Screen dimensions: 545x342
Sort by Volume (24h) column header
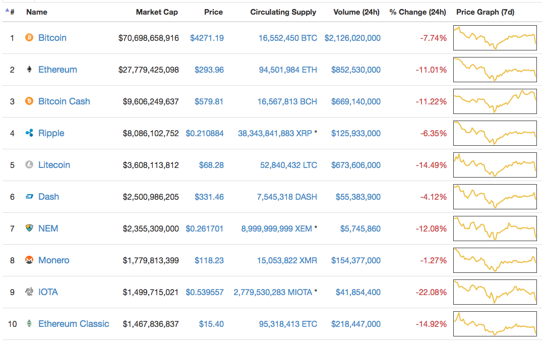(x=356, y=12)
